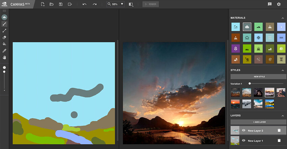
Task: Collapse the Layers panel
Action: click(283, 116)
